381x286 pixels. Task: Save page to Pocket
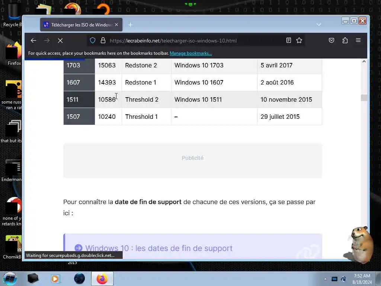point(332,40)
